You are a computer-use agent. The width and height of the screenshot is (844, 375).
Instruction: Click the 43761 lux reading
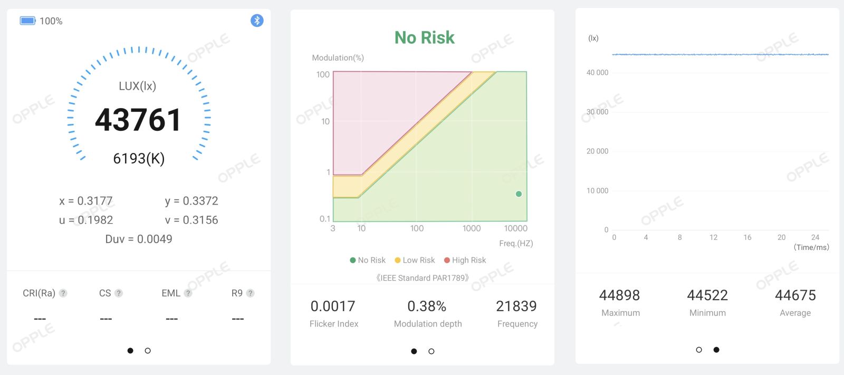[138, 120]
